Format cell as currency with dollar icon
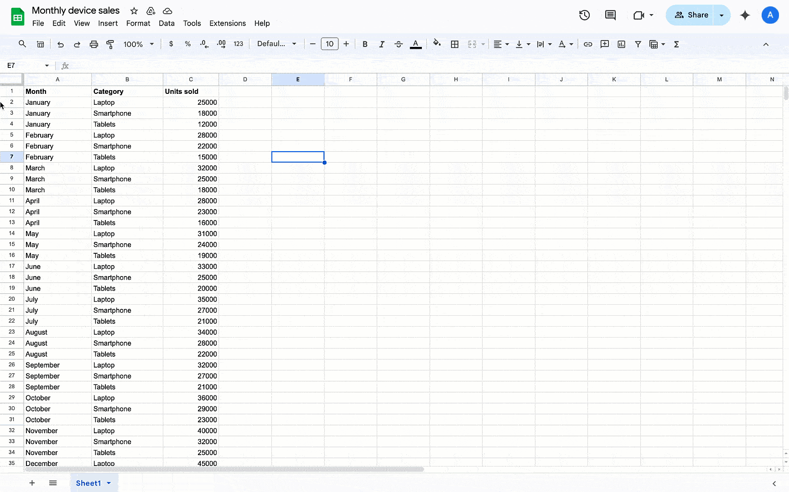The width and height of the screenshot is (789, 492). 171,44
